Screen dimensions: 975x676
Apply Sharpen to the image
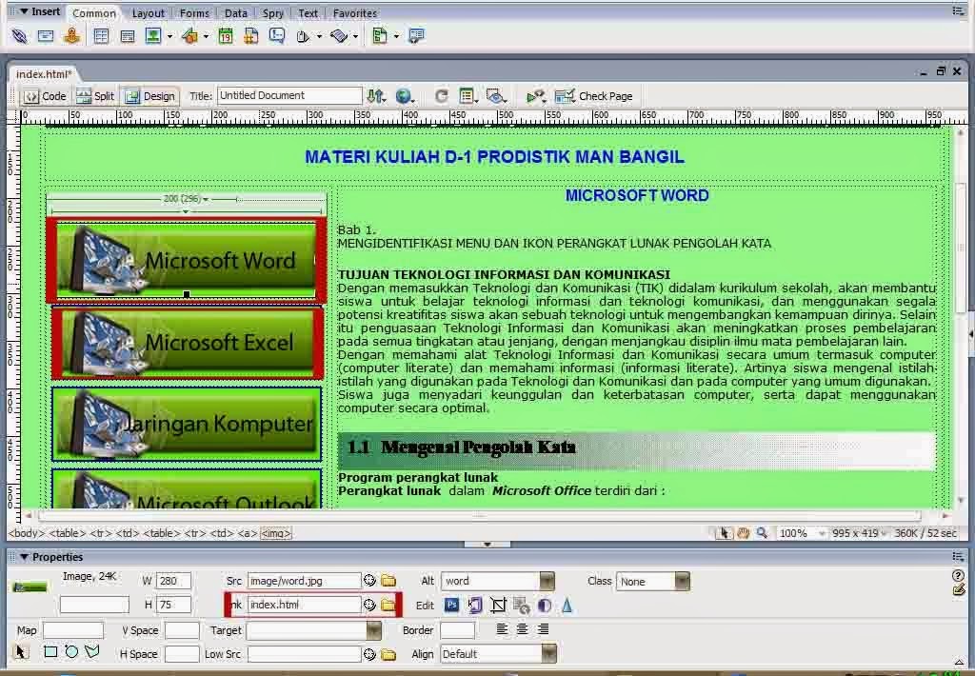click(567, 605)
